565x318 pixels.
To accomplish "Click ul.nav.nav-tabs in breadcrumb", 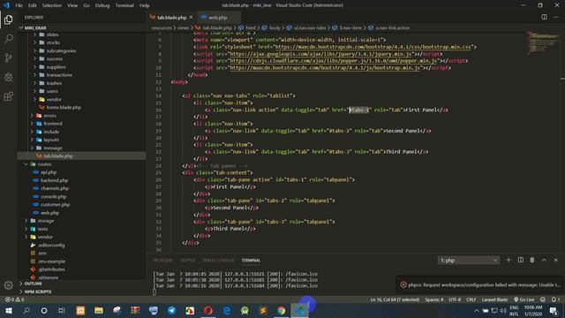I will (x=310, y=27).
